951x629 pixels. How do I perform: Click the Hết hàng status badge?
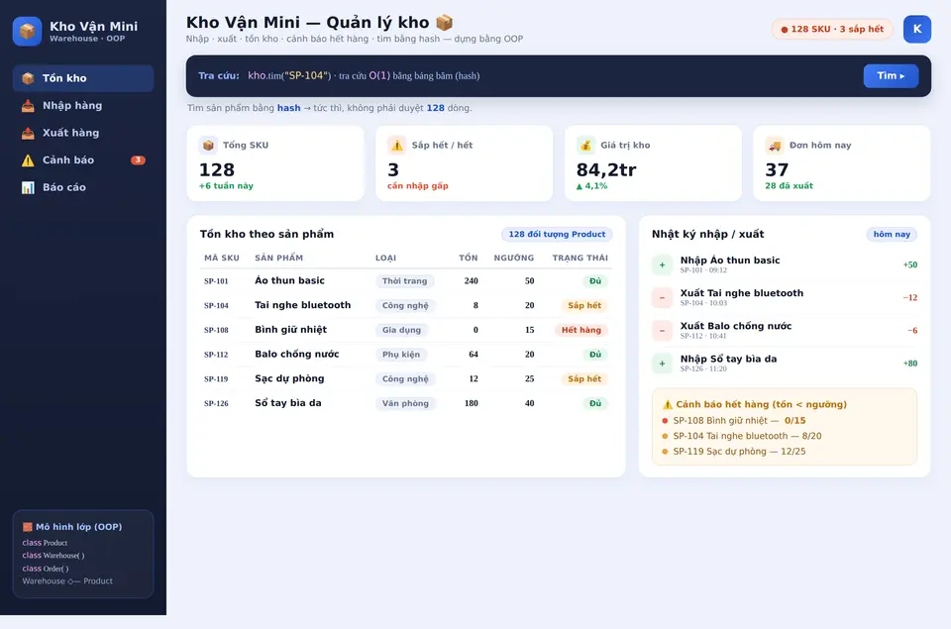pyautogui.click(x=581, y=330)
